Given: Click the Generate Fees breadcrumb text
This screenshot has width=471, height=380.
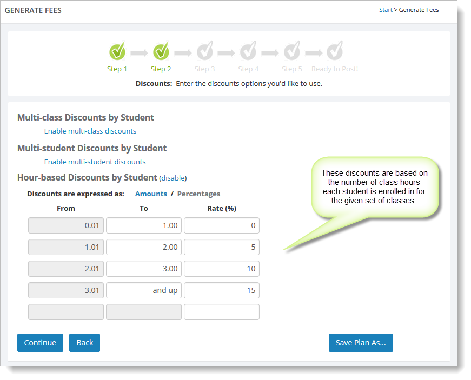Looking at the screenshot, I should tap(419, 10).
